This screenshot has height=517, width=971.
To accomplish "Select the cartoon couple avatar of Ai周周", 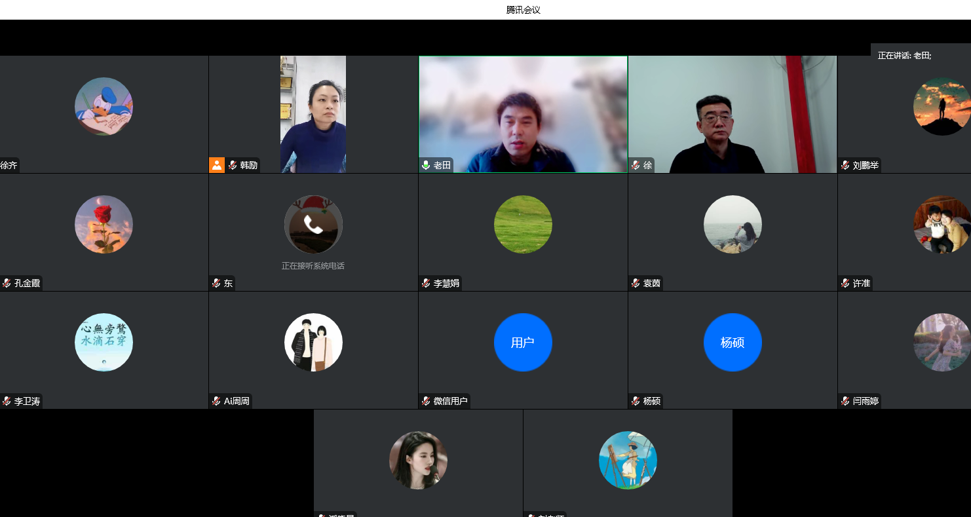I will [313, 342].
